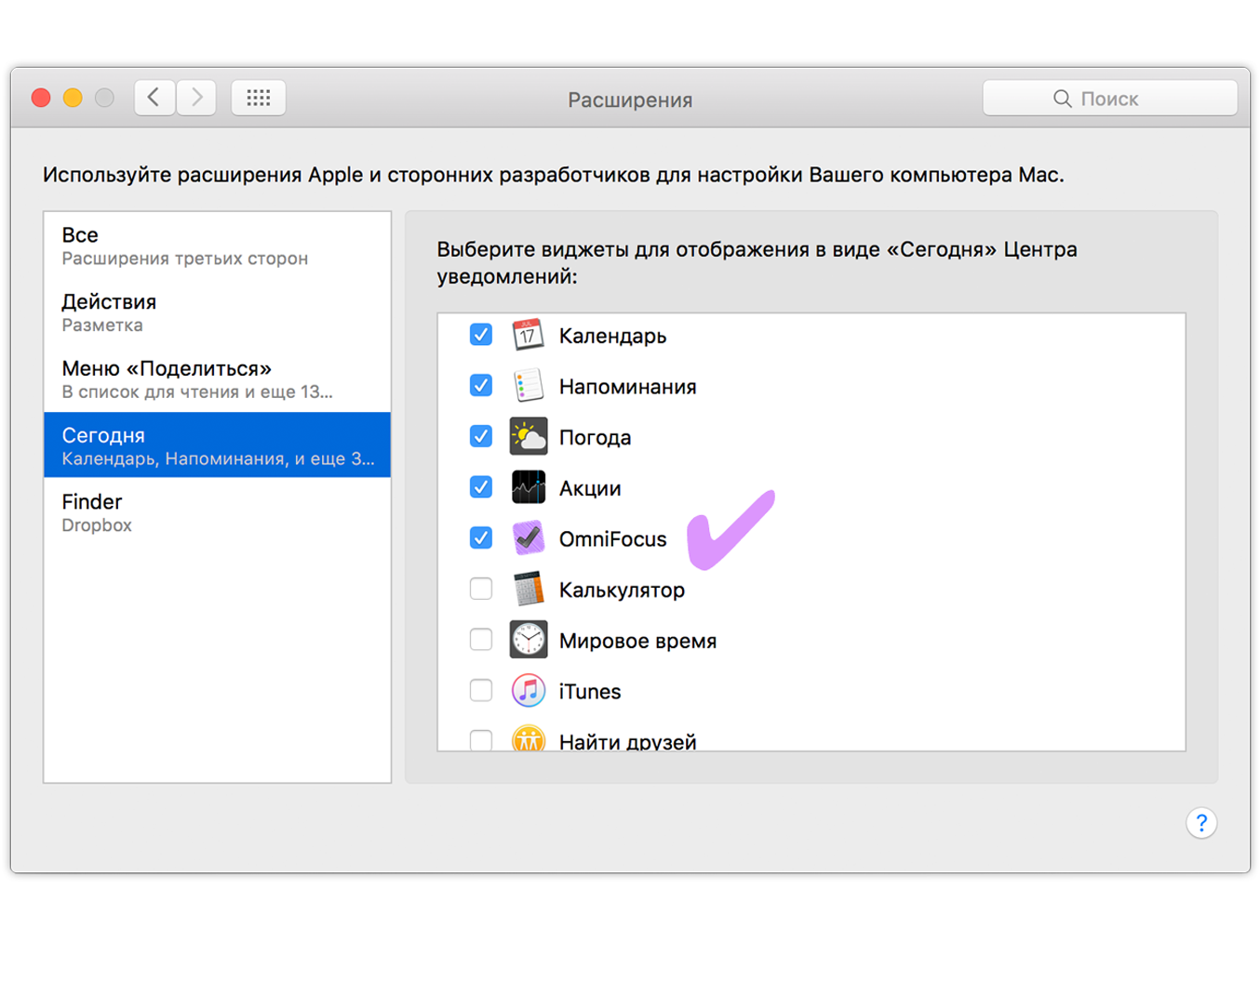Click the Reminders (Напоминания) widget icon

pos(528,386)
